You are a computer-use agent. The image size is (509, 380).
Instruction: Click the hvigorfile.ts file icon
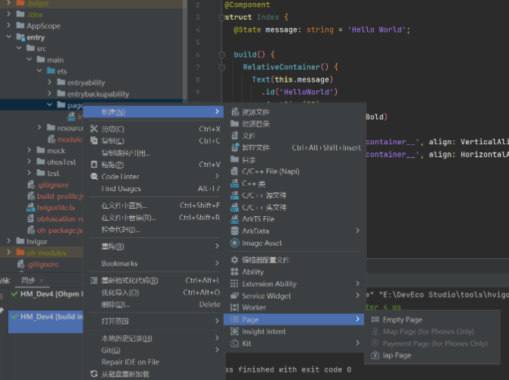[x=31, y=207]
